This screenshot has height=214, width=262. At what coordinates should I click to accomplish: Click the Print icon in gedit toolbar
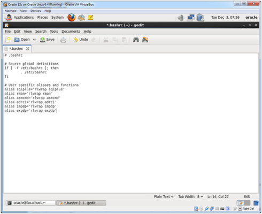click(x=63, y=40)
